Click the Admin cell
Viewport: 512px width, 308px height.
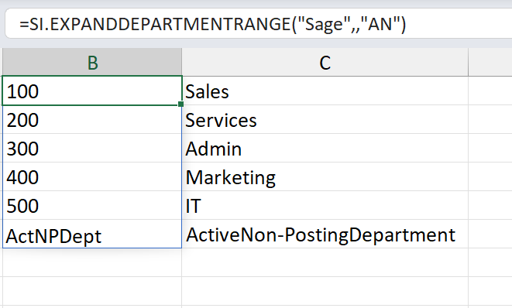point(325,148)
